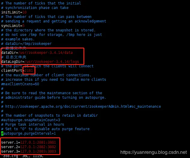Screen dimensions: 190x158
Task: Click the yuanrengu.blog.csdn.net watermark link
Action: coord(153,152)
